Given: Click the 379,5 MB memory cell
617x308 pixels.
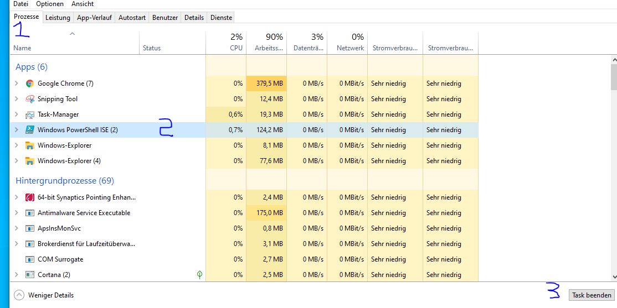Looking at the screenshot, I should pos(266,83).
